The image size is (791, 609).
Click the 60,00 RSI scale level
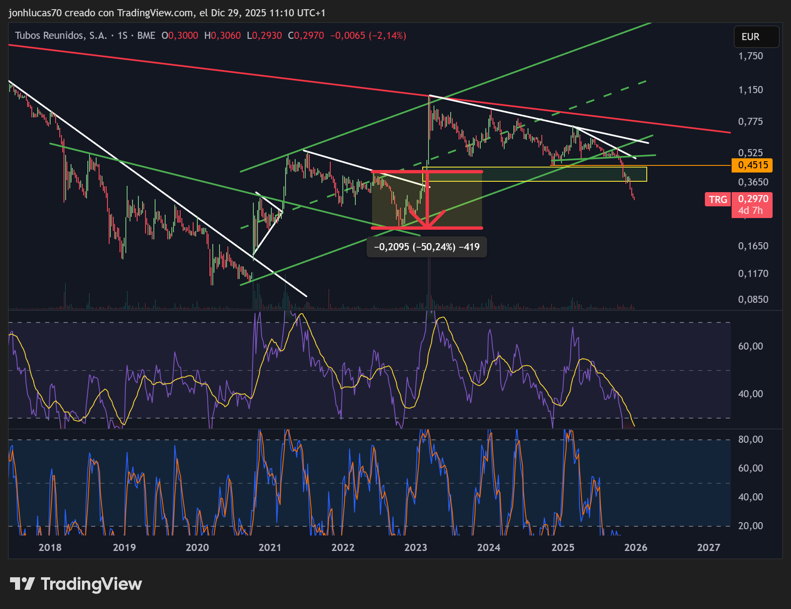coord(750,346)
